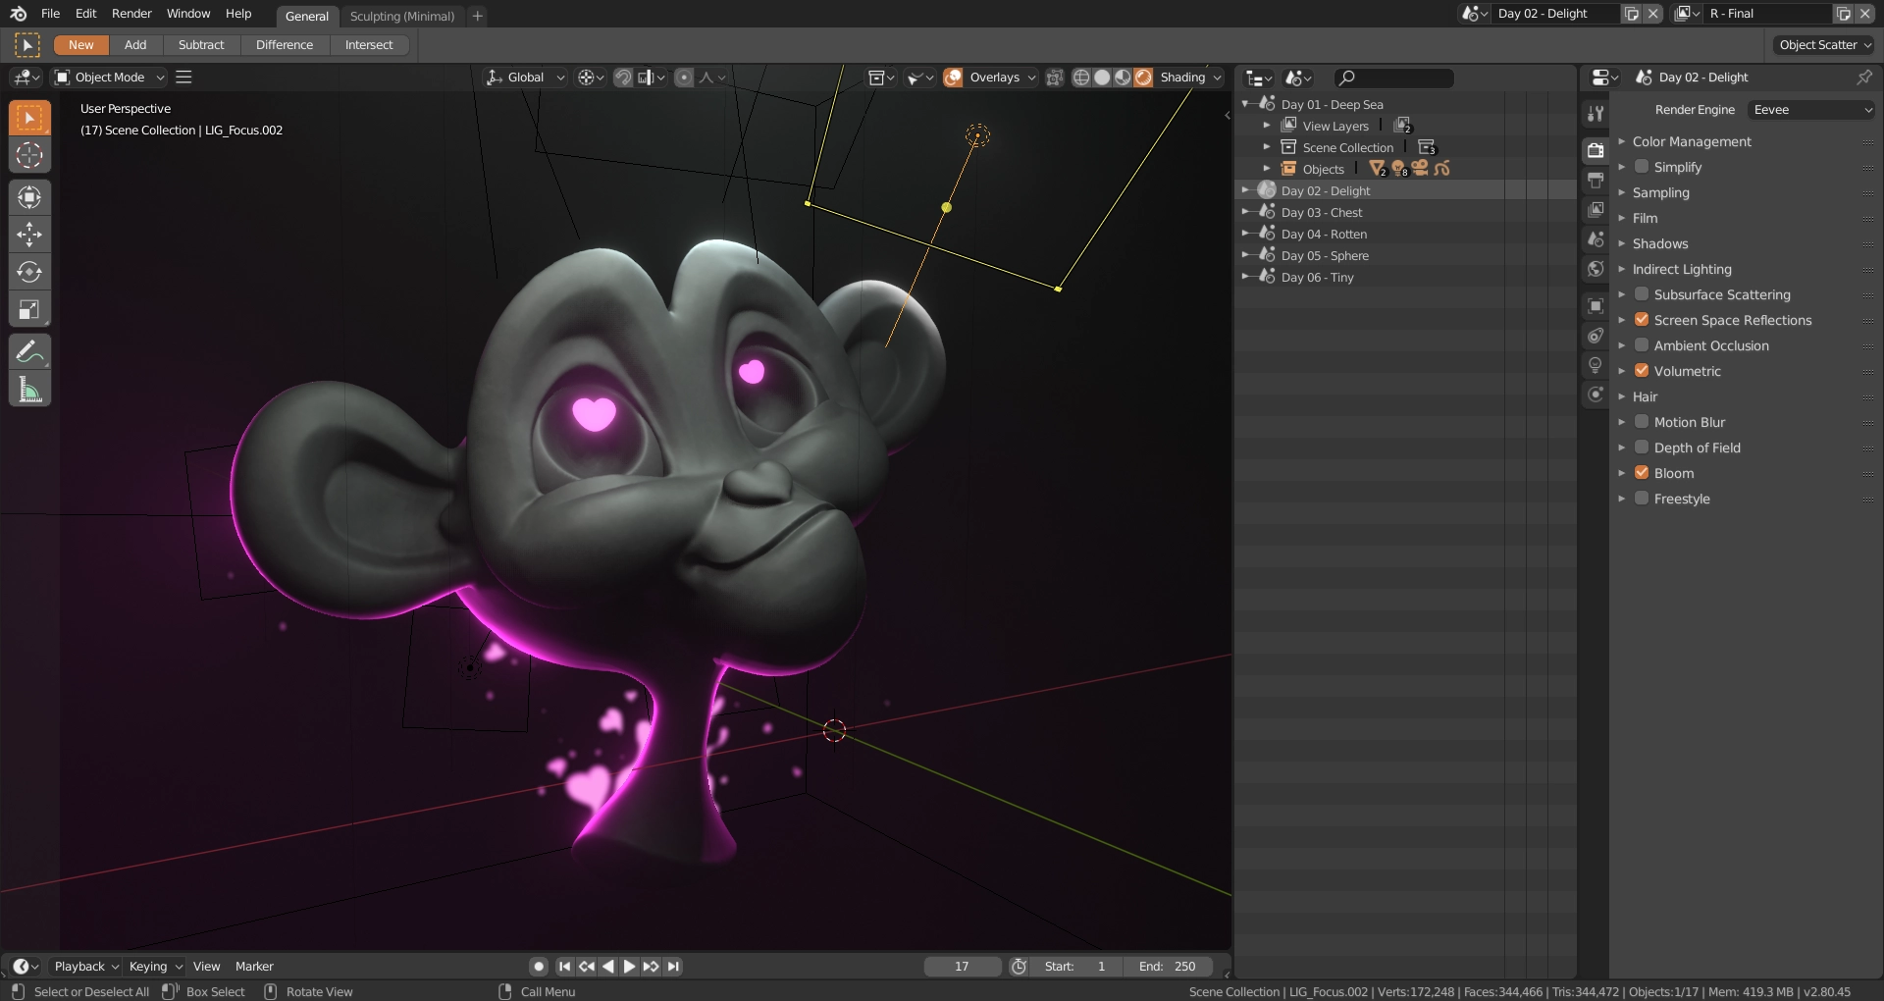Screen dimensions: 1884x1001
Task: Select the Cursor tool in the toolbar
Action: [29, 155]
